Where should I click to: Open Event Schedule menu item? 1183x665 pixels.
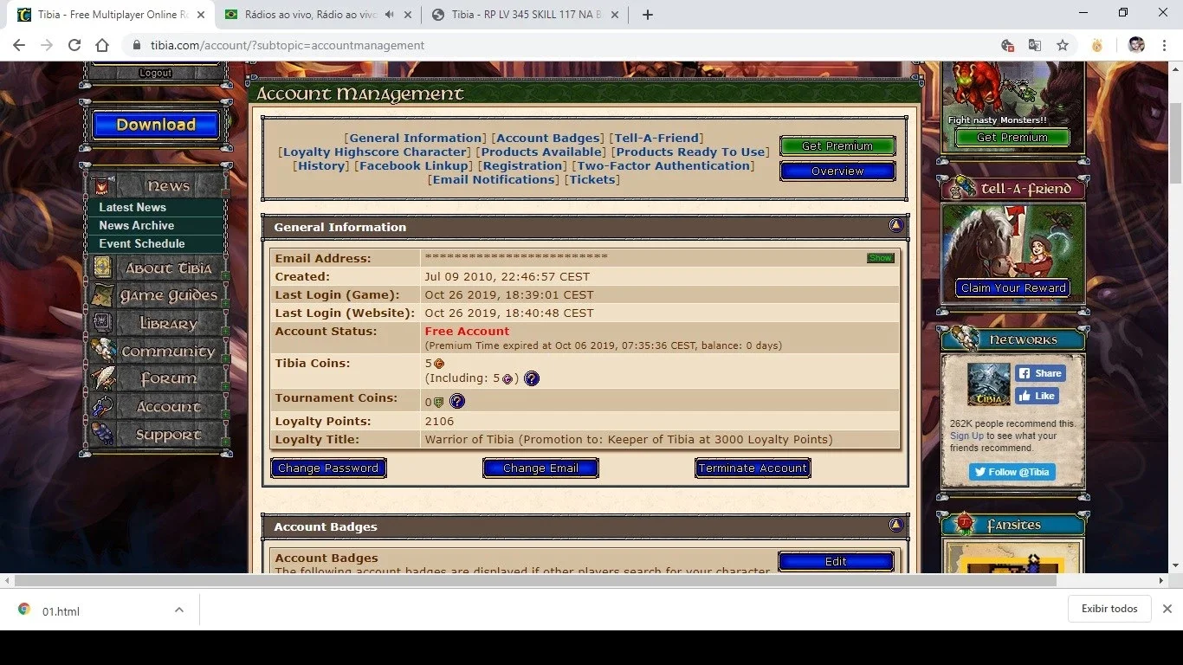(142, 243)
